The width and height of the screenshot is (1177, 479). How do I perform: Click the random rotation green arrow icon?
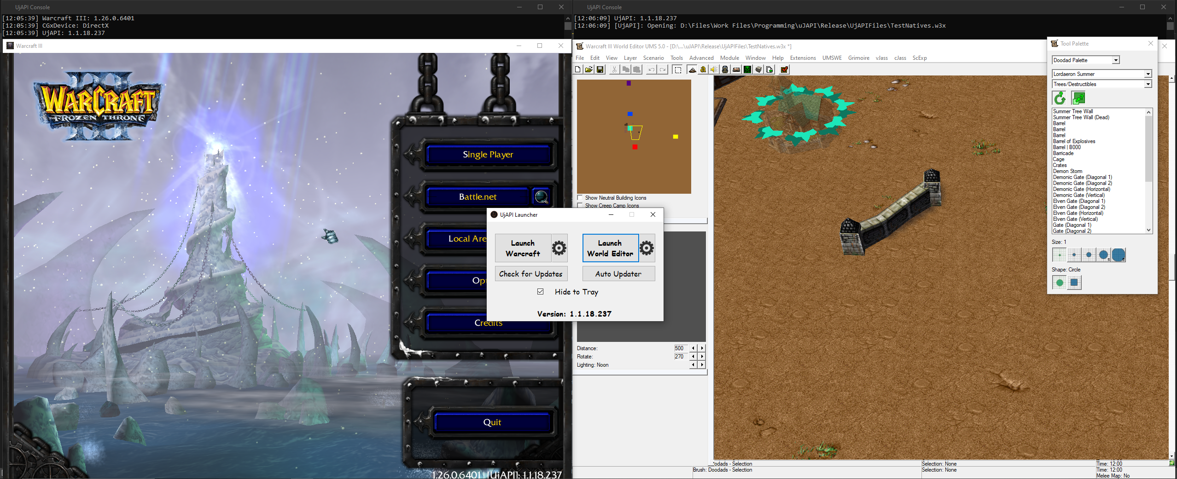point(1060,98)
